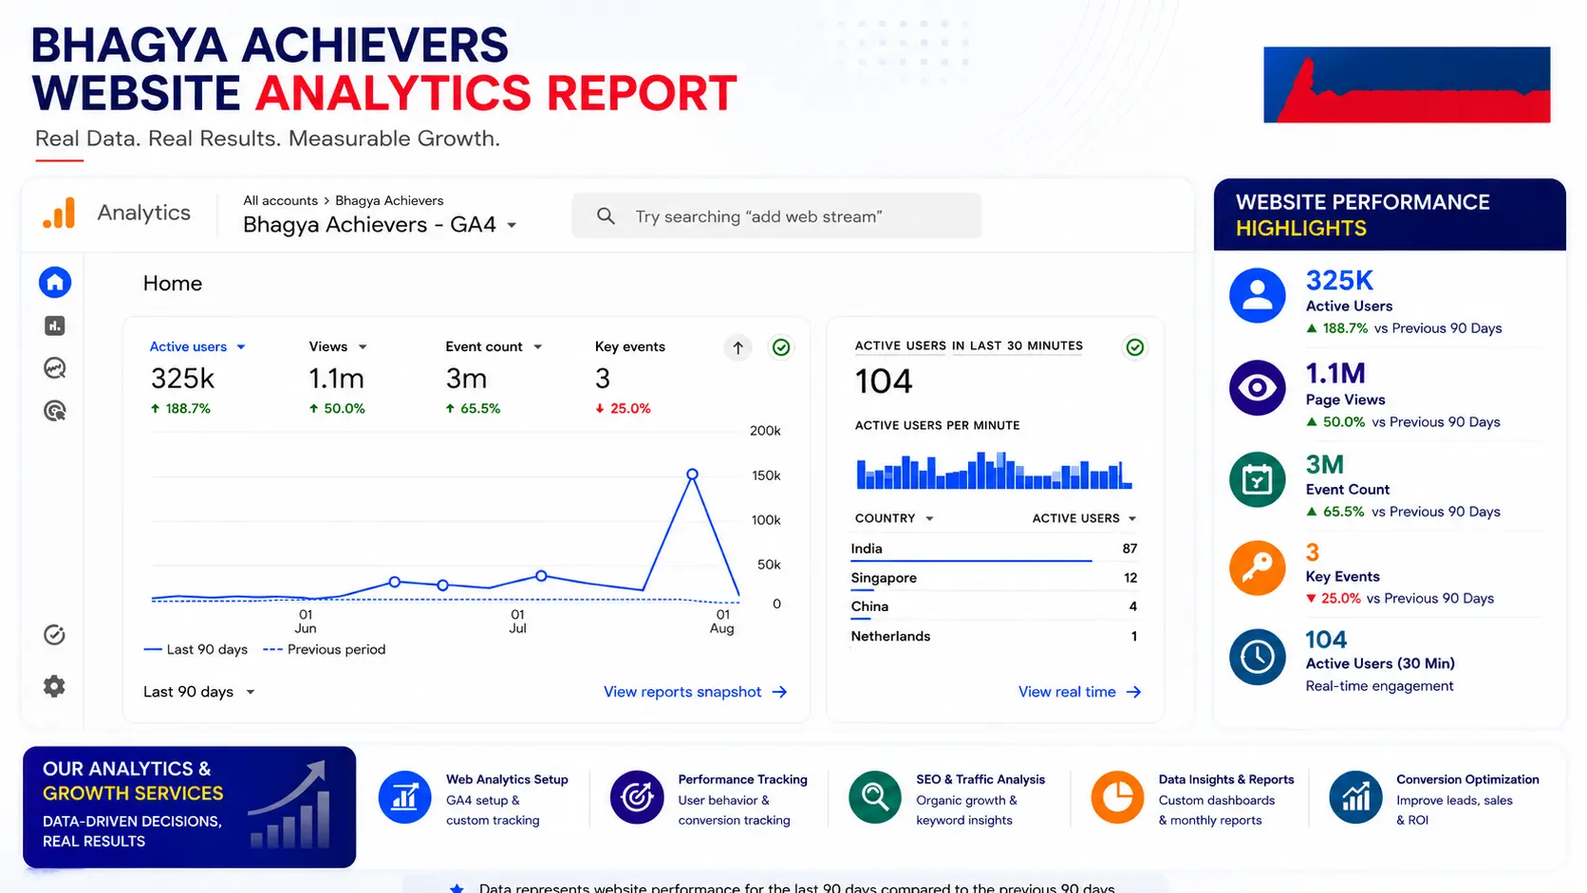1587x893 pixels.
Task: Click the Previous period legend entry
Action: [325, 649]
